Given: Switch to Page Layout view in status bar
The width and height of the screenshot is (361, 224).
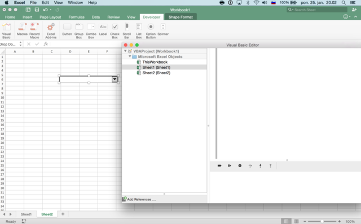Looking at the screenshot, I should coord(297,221).
